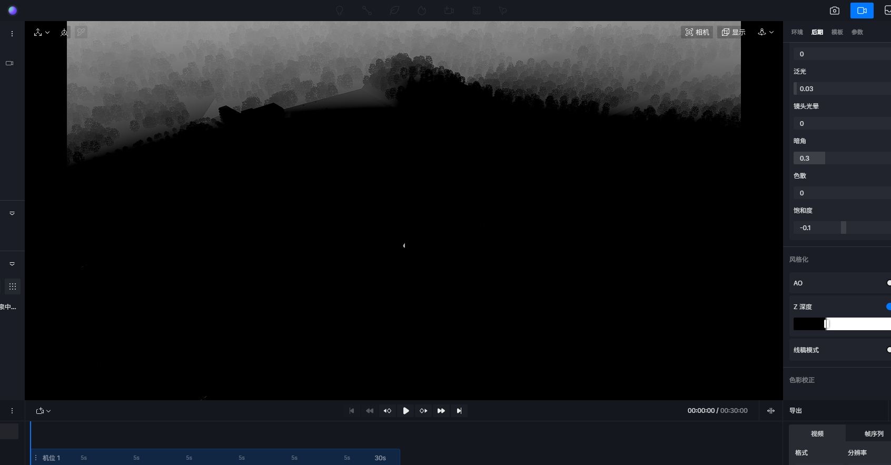Click the timeline fit-width icon
891x465 pixels.
coord(771,411)
